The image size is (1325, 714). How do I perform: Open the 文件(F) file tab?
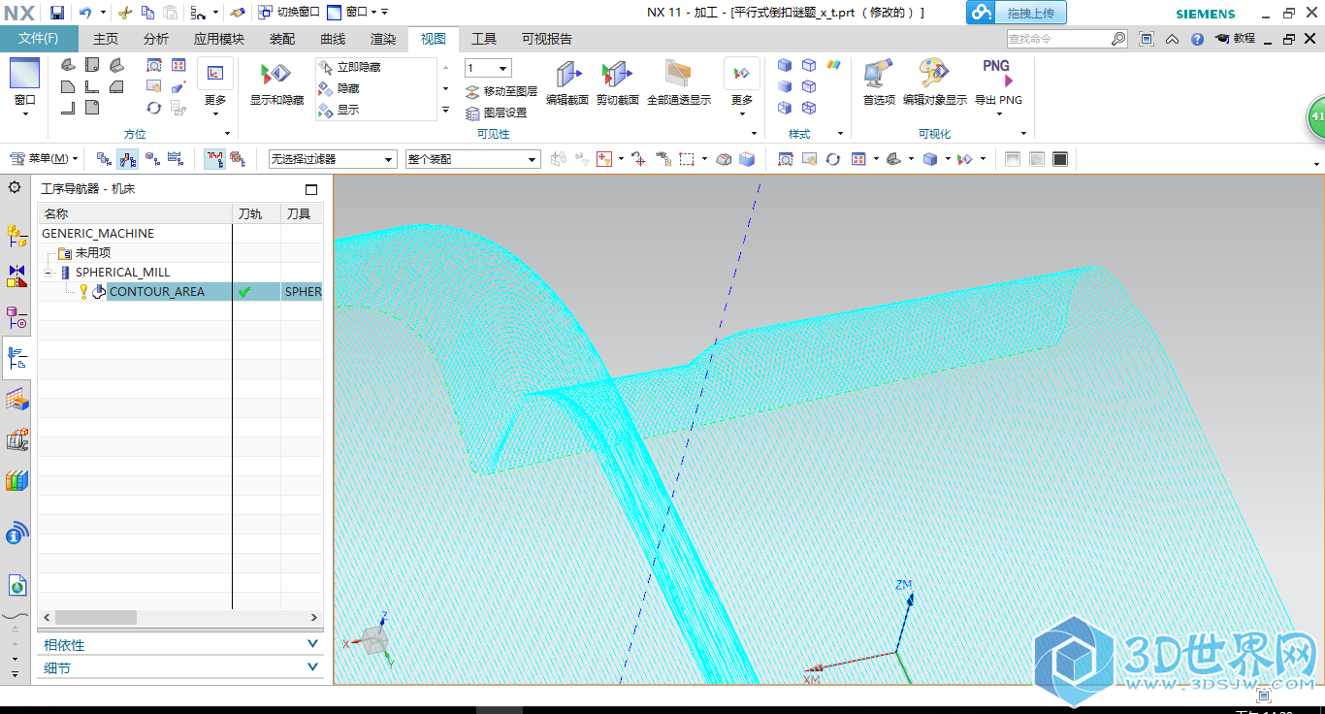tap(39, 39)
